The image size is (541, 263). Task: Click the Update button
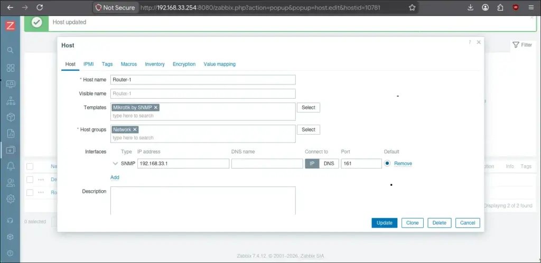[385, 223]
